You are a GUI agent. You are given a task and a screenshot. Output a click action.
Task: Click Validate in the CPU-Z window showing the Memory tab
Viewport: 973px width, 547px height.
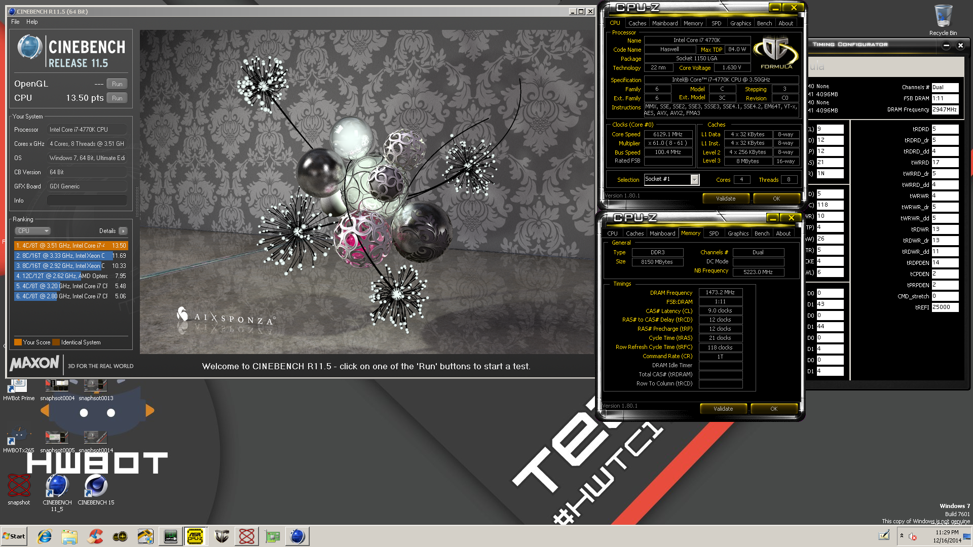point(723,409)
